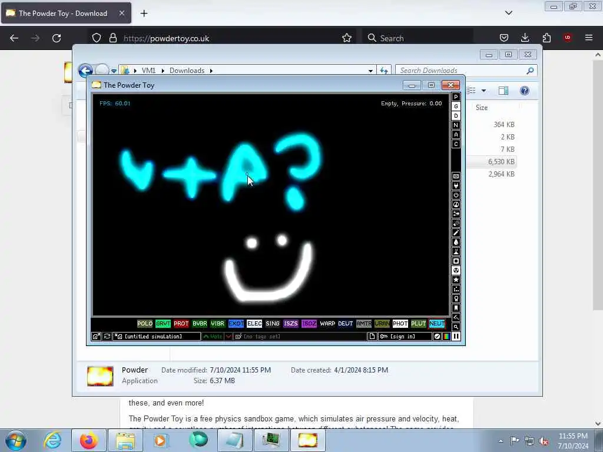
Task: Clear to a new blank simulation
Action: (x=372, y=336)
